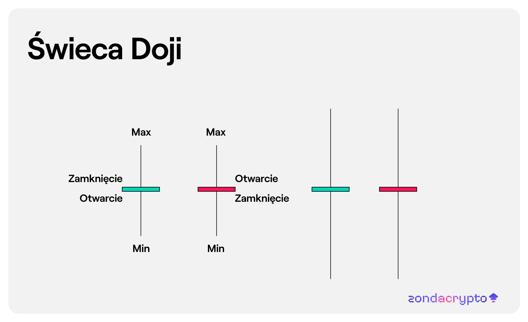Click Zamknięcie label left of green candle

95,179
